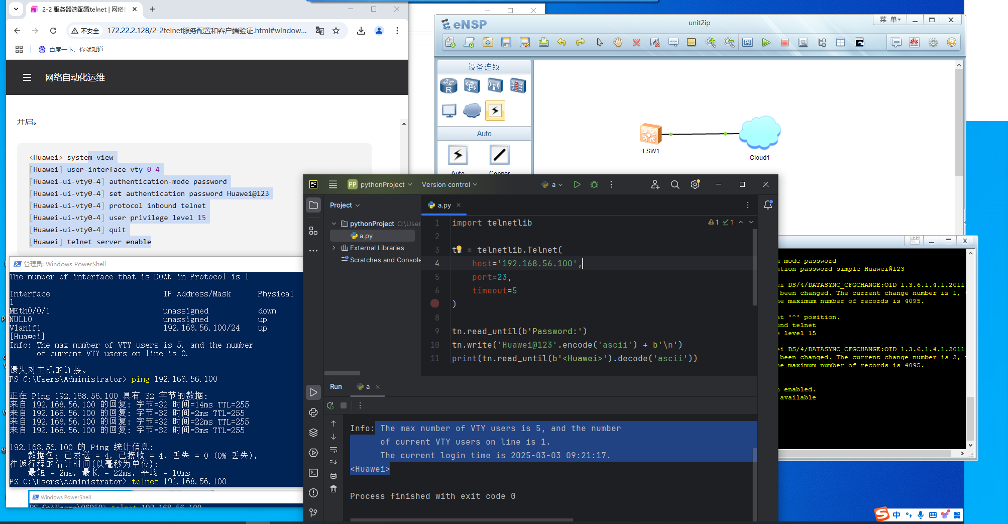Image resolution: width=1008 pixels, height=524 pixels.
Task: Rerun script using the Run panel rerun icon
Action: [330, 405]
